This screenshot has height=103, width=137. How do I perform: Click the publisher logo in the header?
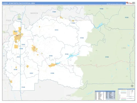tap(129, 3)
